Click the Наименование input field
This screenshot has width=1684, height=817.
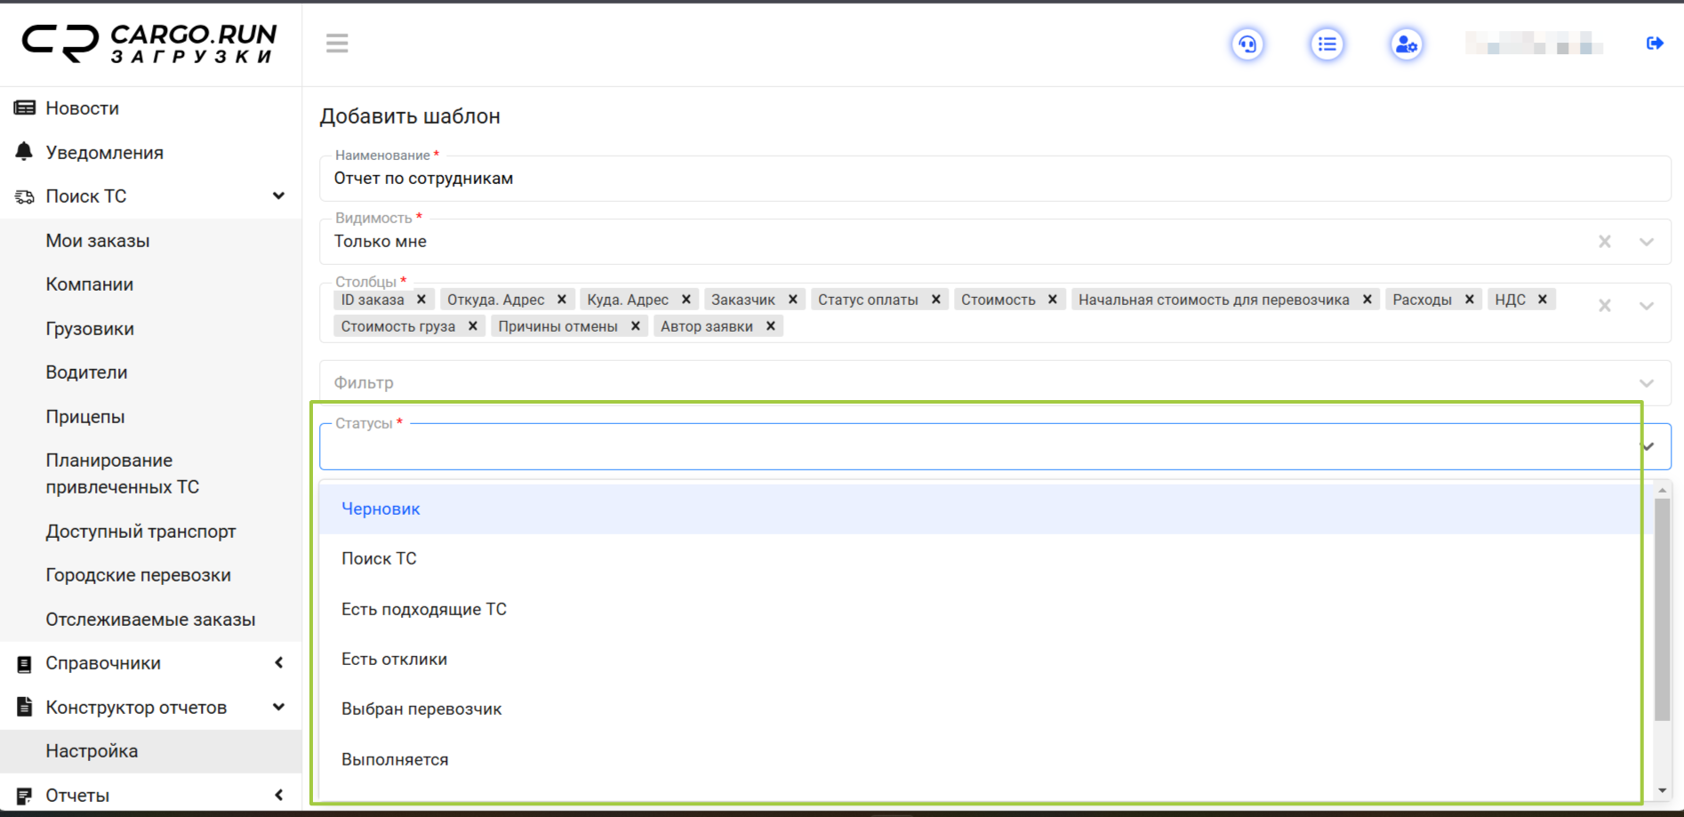pyautogui.click(x=995, y=179)
